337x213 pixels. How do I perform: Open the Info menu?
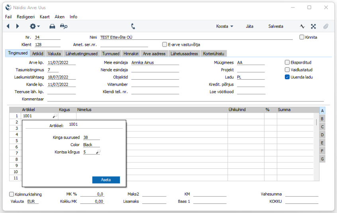tap(73, 17)
